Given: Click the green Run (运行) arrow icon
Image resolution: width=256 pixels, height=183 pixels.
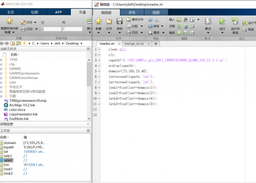Looking at the screenshot, I should point(222,21).
